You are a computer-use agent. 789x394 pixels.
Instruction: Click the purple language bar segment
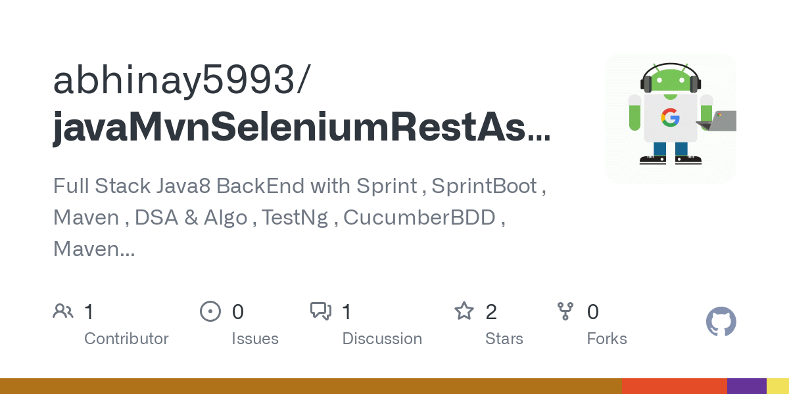pos(746,386)
